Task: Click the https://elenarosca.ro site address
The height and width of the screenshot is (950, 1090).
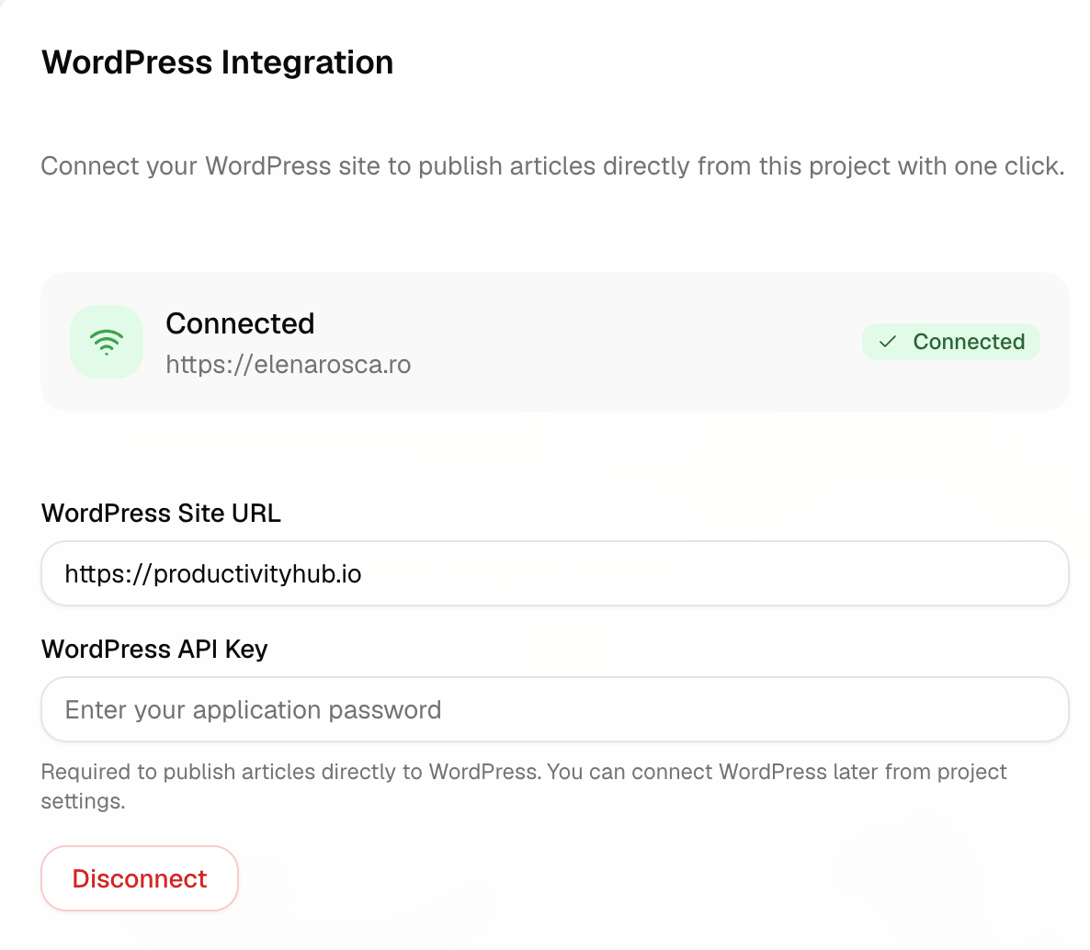Action: pyautogui.click(x=289, y=365)
